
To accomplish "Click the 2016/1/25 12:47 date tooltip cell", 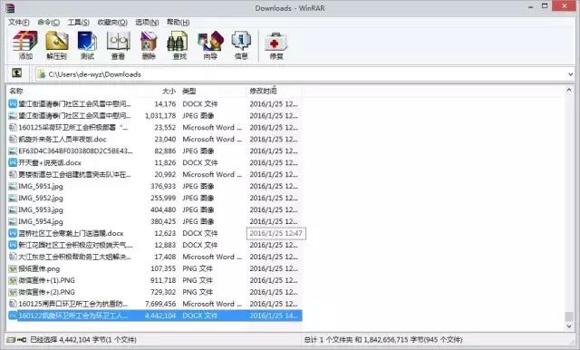I will (x=275, y=233).
